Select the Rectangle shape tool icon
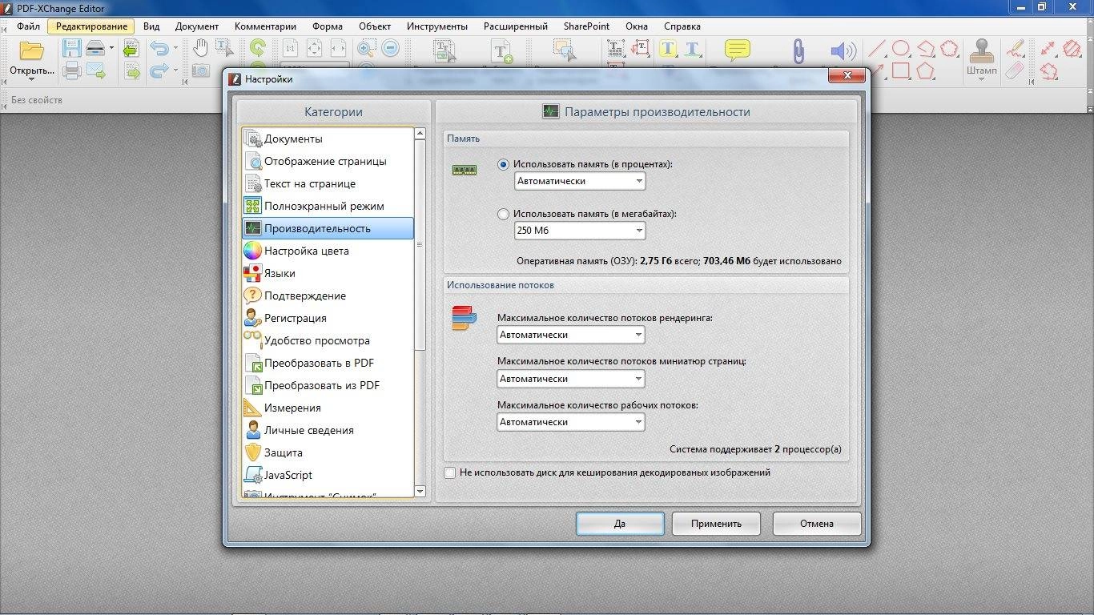 point(901,70)
